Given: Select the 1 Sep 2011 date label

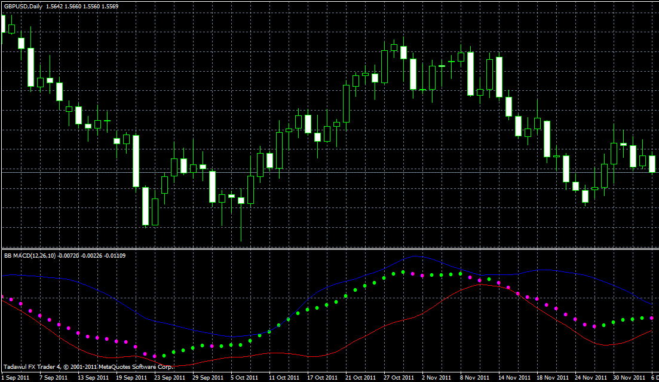Looking at the screenshot, I should pyautogui.click(x=16, y=377).
